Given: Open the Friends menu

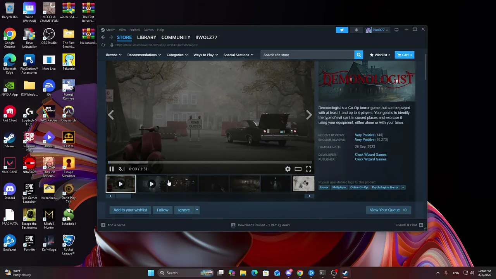Looking at the screenshot, I should 135,30.
